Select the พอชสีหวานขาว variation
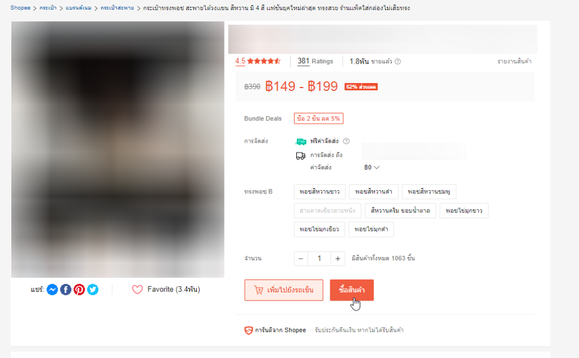This screenshot has height=358, width=579. (320, 192)
